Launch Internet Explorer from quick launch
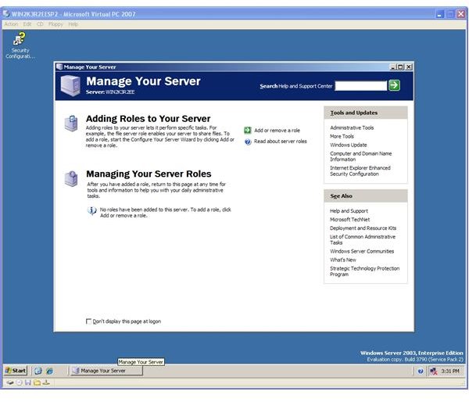The height and width of the screenshot is (402, 469). pyautogui.click(x=50, y=371)
